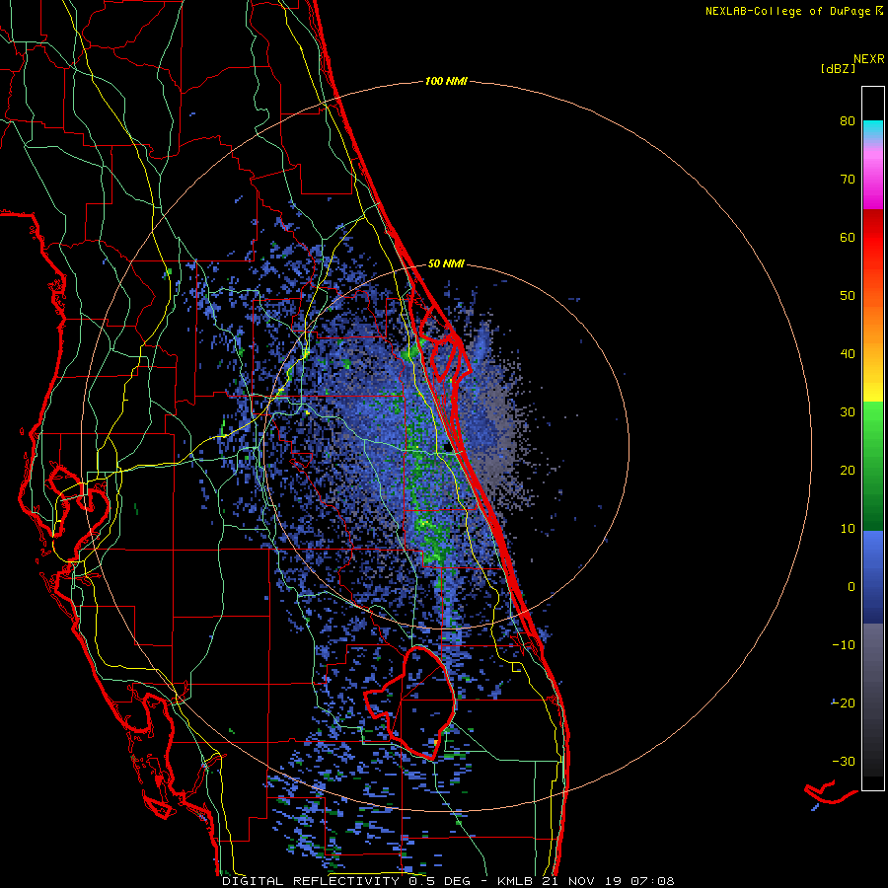Click the 80 value on the dBZ scale
The width and height of the screenshot is (888, 888).
point(848,121)
